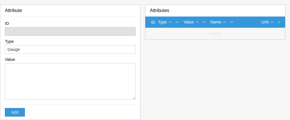Click the Name column header label
The image size is (290, 120).
pyautogui.click(x=216, y=22)
